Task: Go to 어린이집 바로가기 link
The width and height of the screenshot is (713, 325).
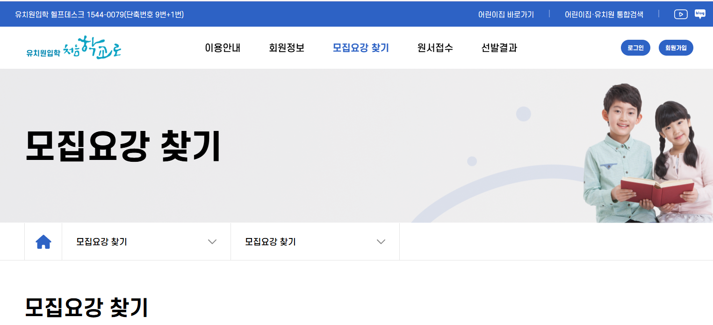Action: (505, 14)
